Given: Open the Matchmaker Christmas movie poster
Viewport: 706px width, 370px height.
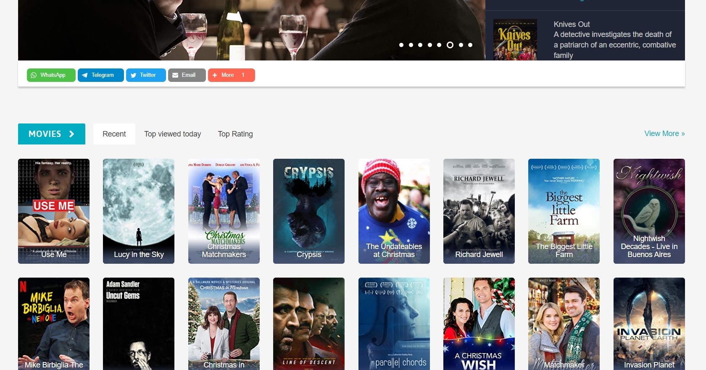Looking at the screenshot, I should pyautogui.click(x=564, y=324).
